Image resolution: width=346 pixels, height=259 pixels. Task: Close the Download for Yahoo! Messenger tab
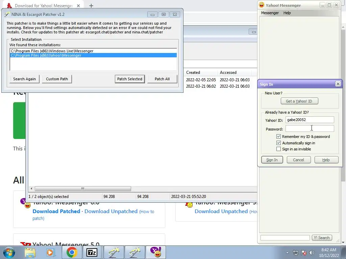pyautogui.click(x=78, y=6)
